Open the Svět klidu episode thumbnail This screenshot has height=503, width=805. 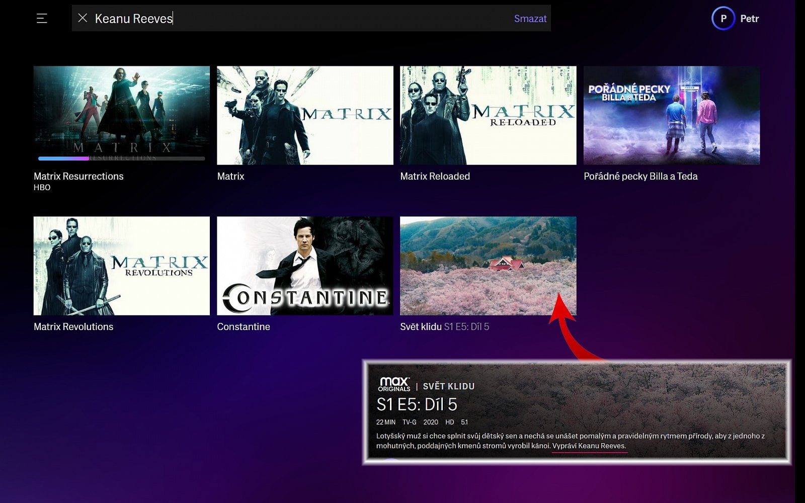pyautogui.click(x=488, y=266)
